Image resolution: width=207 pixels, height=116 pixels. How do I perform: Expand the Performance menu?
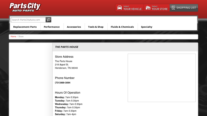(x=52, y=27)
